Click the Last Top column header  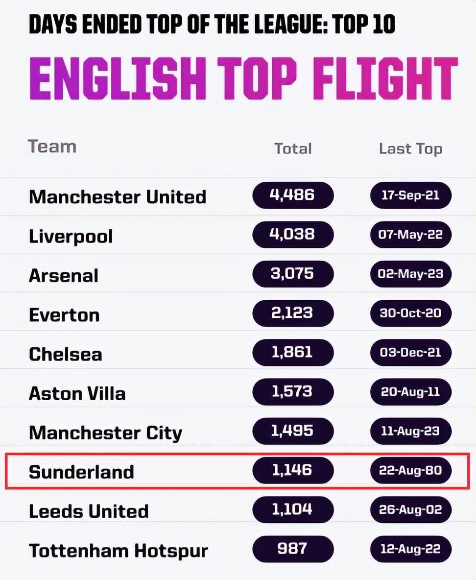click(410, 149)
